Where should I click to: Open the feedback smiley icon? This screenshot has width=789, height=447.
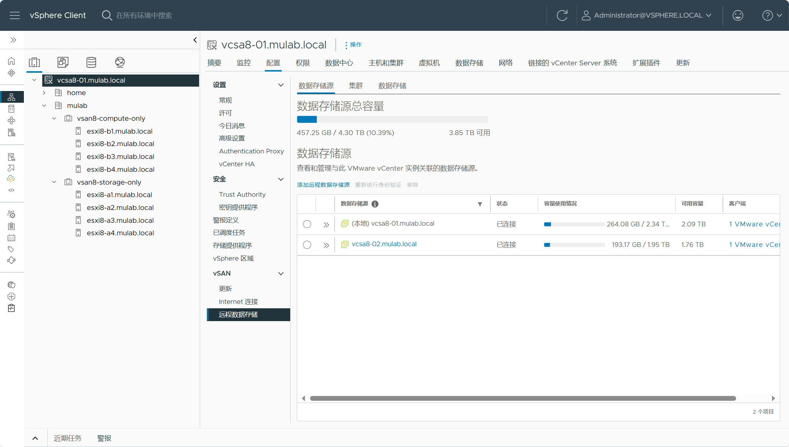[x=738, y=15]
